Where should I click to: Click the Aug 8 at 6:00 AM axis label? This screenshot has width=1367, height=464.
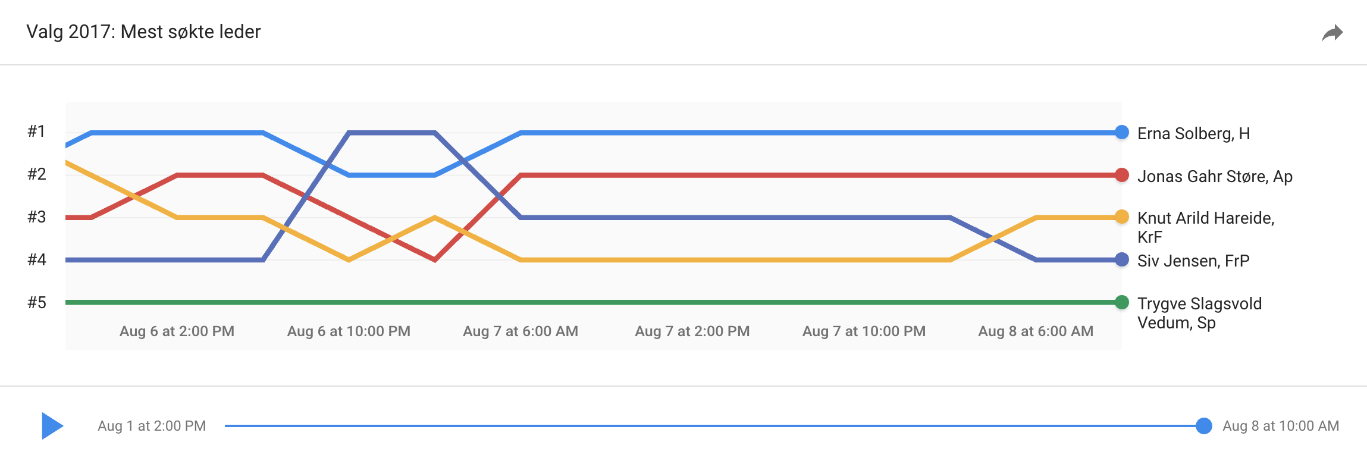[1036, 331]
